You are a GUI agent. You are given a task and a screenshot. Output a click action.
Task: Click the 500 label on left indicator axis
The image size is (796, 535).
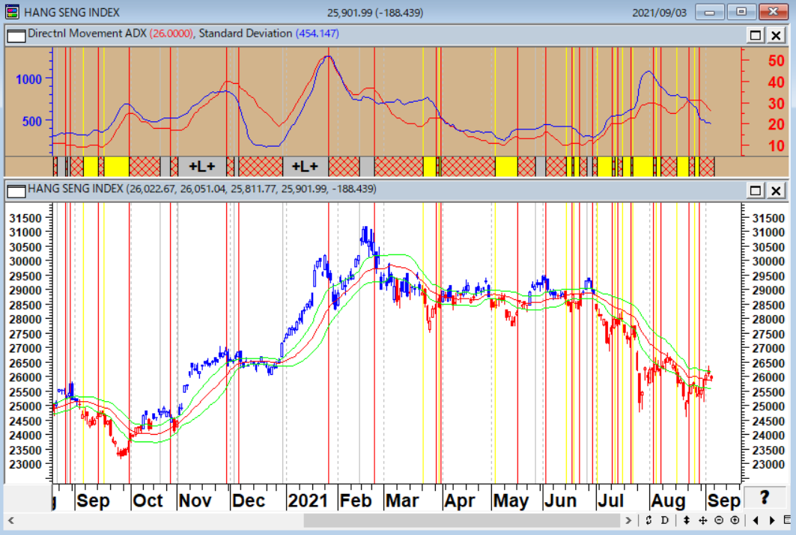tap(32, 121)
